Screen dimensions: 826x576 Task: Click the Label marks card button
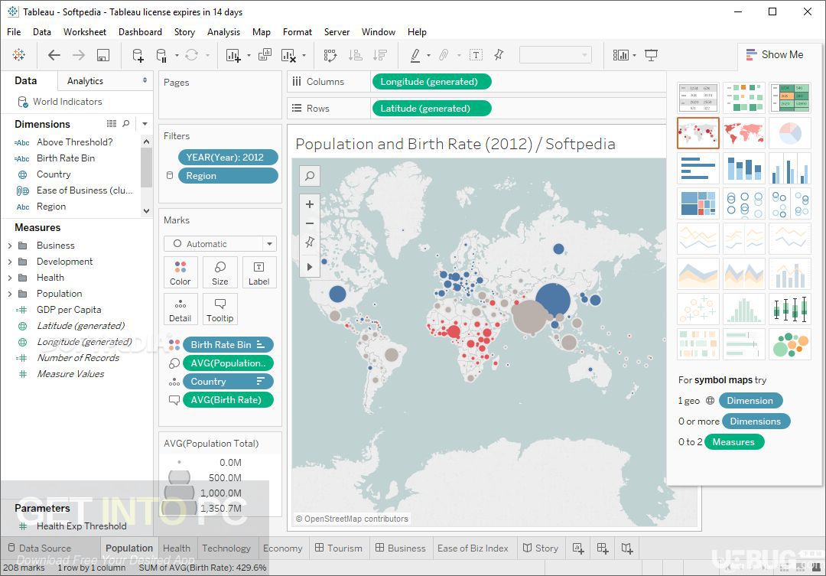coord(259,272)
